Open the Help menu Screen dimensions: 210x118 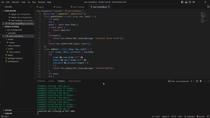click(x=49, y=2)
